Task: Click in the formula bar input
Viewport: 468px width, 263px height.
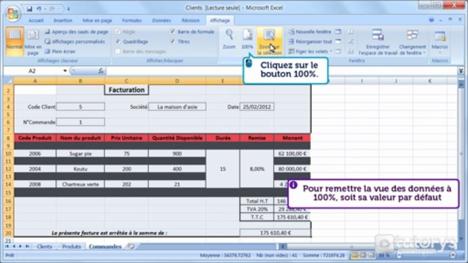Action: pos(281,71)
